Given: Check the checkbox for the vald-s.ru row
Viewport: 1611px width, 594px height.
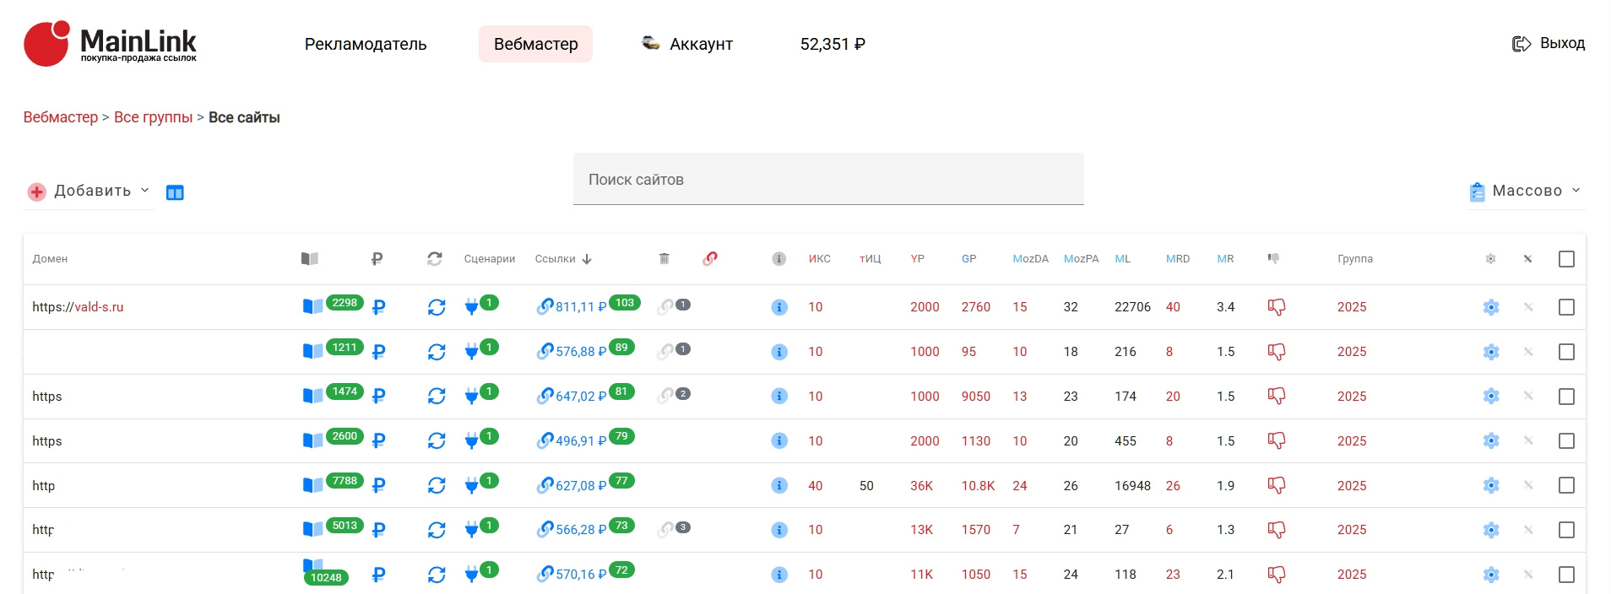Looking at the screenshot, I should click(x=1566, y=308).
